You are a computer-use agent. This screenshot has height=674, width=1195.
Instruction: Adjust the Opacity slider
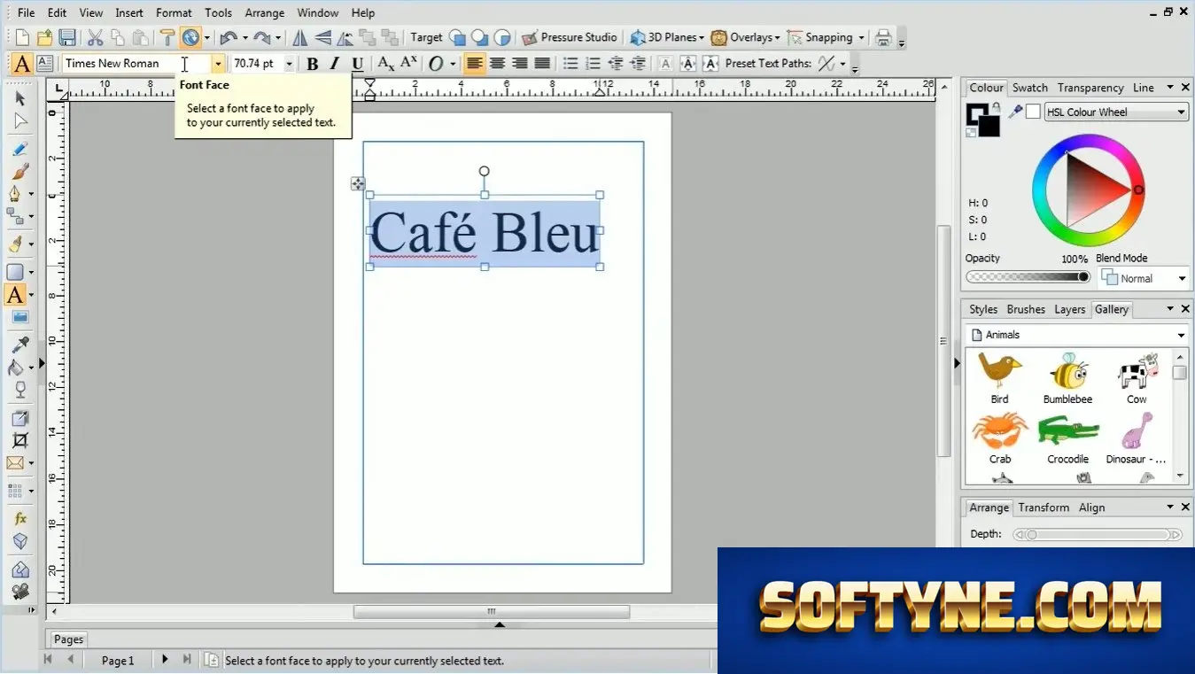(1028, 277)
